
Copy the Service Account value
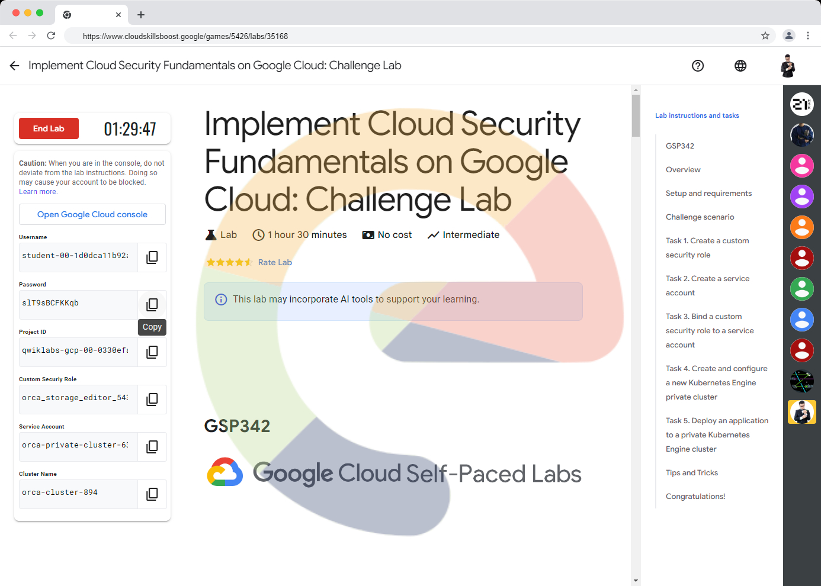pyautogui.click(x=152, y=447)
